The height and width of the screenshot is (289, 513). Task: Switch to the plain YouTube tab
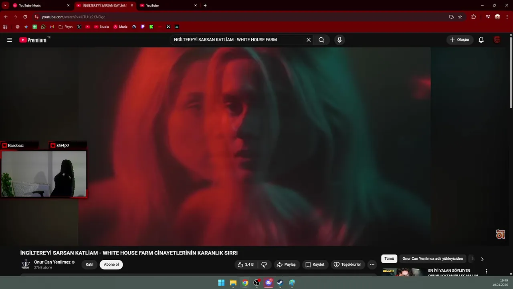168,6
